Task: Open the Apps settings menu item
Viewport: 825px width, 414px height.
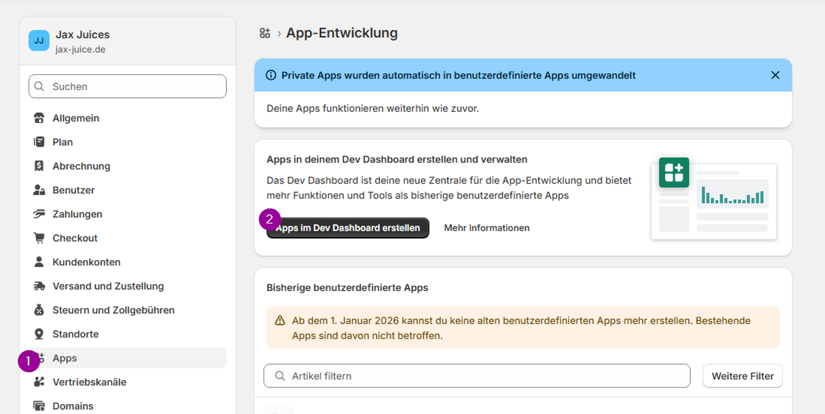Action: tap(65, 358)
